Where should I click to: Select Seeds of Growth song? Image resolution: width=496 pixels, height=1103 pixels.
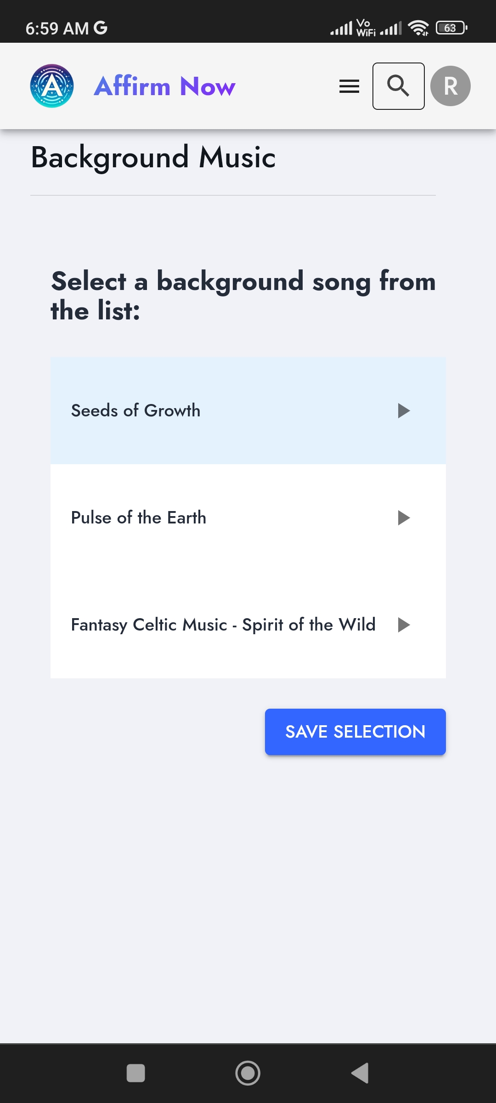[x=136, y=410]
